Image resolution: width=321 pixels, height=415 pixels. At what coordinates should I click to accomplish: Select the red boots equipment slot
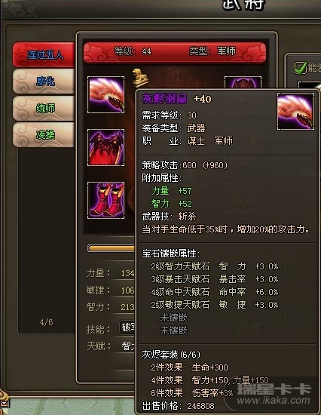click(105, 201)
